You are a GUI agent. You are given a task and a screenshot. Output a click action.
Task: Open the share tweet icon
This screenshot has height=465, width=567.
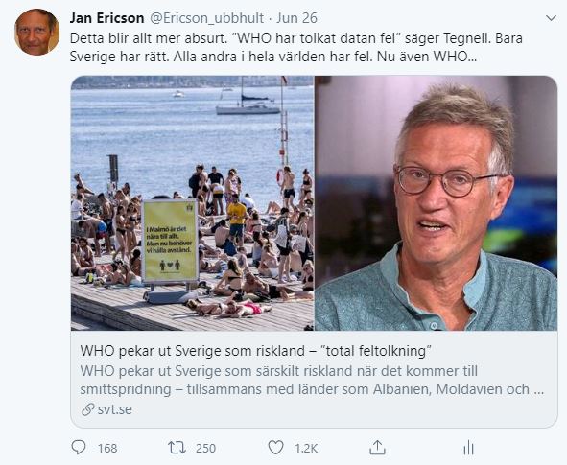tap(377, 448)
